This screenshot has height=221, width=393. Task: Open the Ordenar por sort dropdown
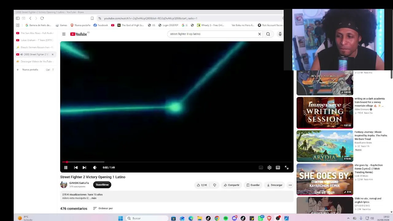coord(103,208)
